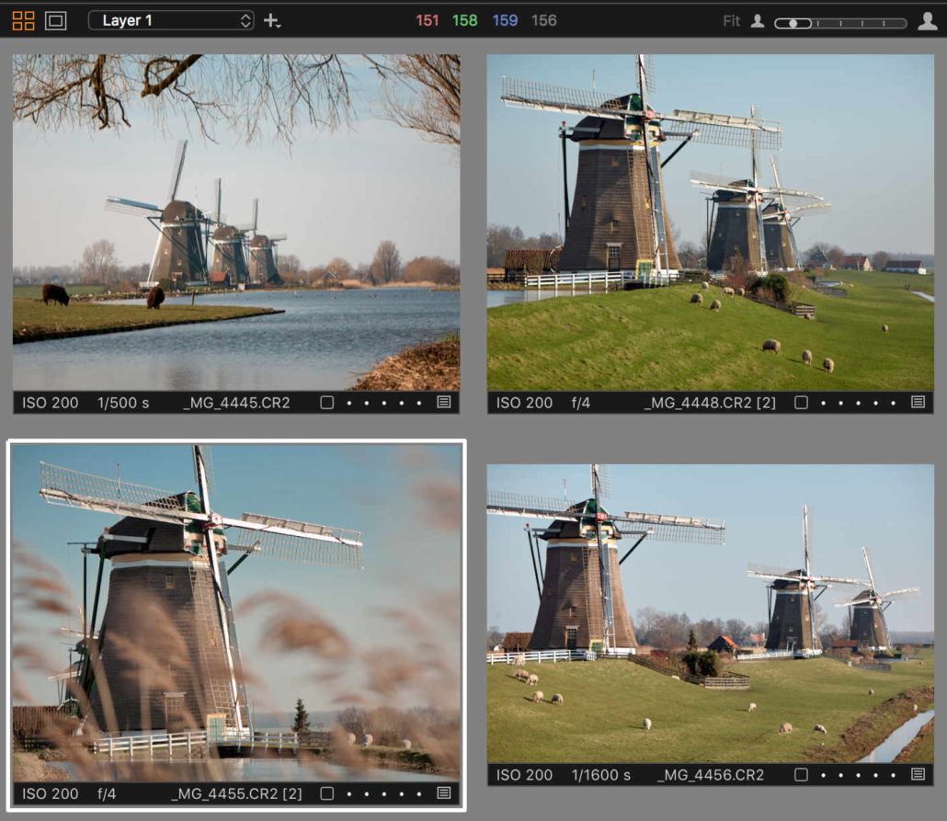Open the Fit zoom level dropdown
947x821 pixels.
(731, 19)
